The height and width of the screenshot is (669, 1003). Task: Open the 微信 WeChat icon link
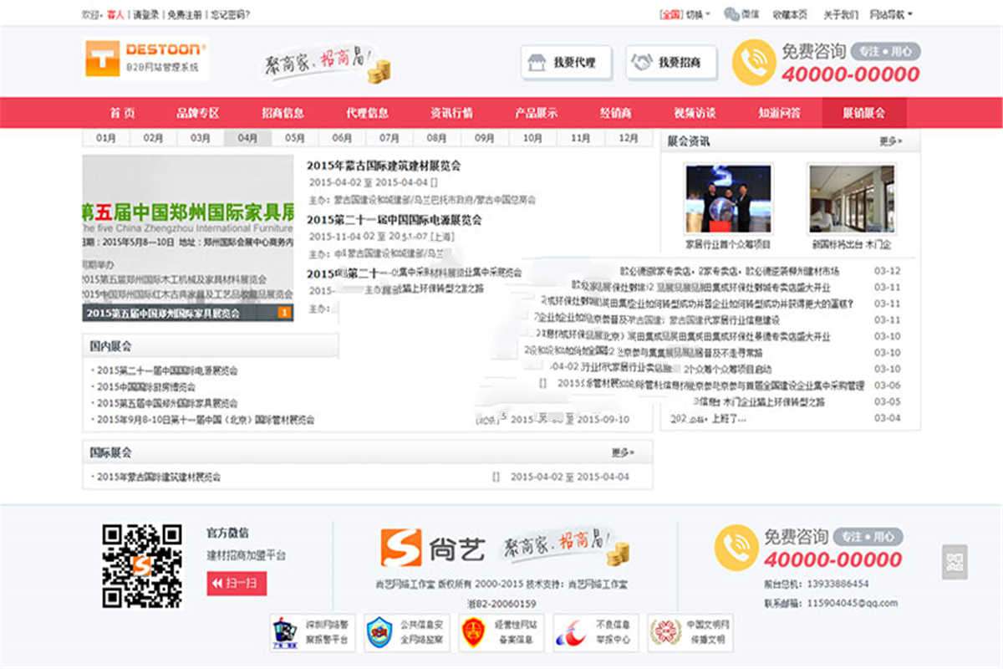[741, 13]
